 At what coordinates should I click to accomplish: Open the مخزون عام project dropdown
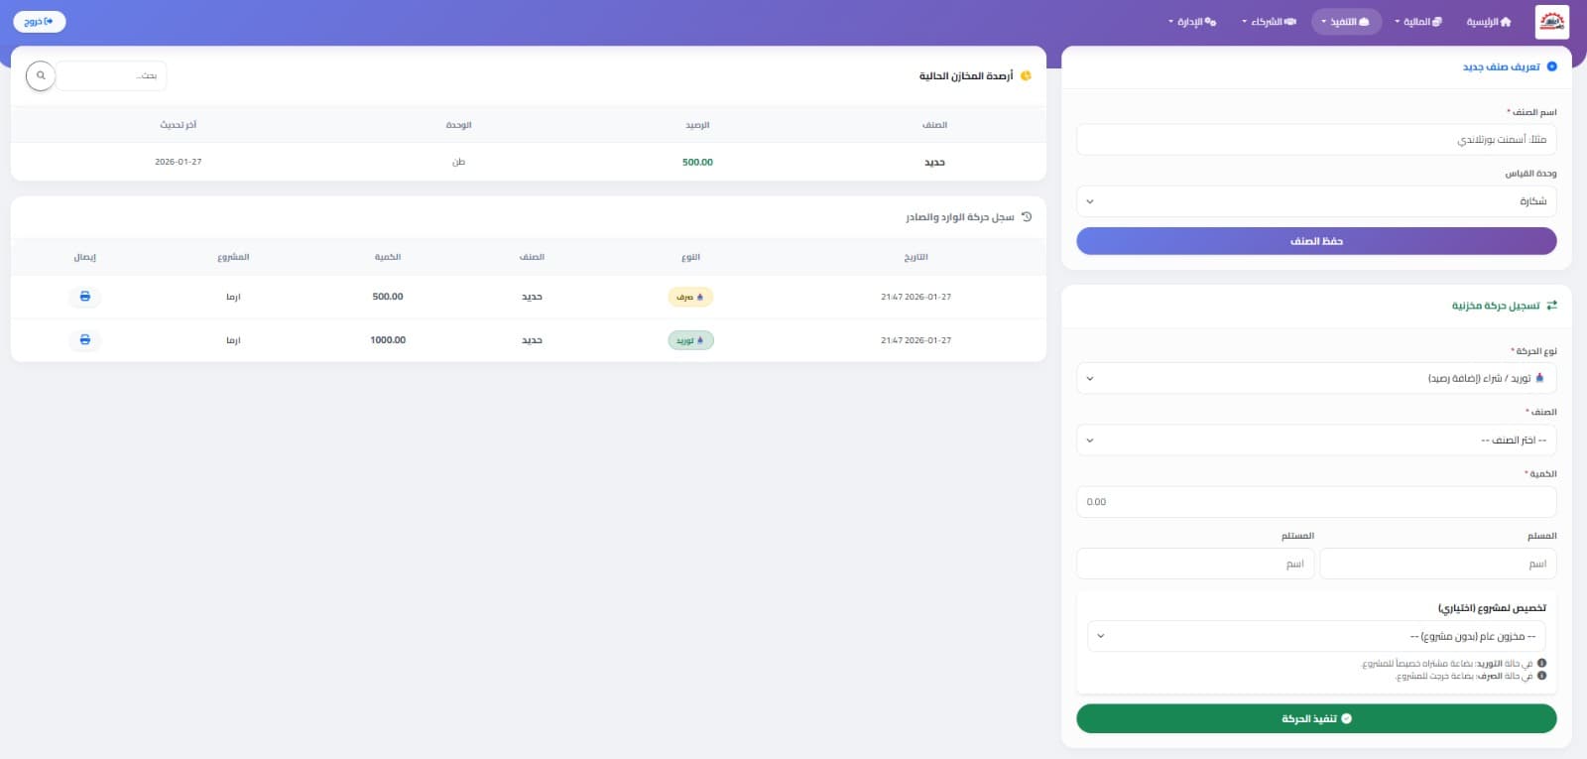coord(1316,636)
